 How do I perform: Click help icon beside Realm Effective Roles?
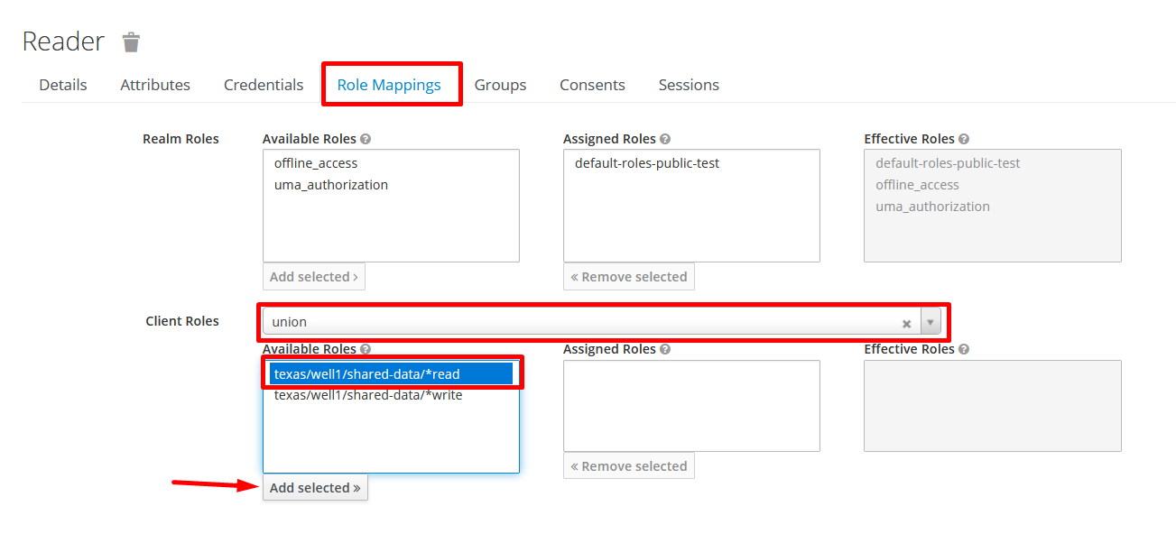point(964,140)
